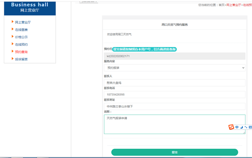Screen dimensions: 252x158
Task: Click the Sogou input method logo icon
Action: tap(231, 127)
